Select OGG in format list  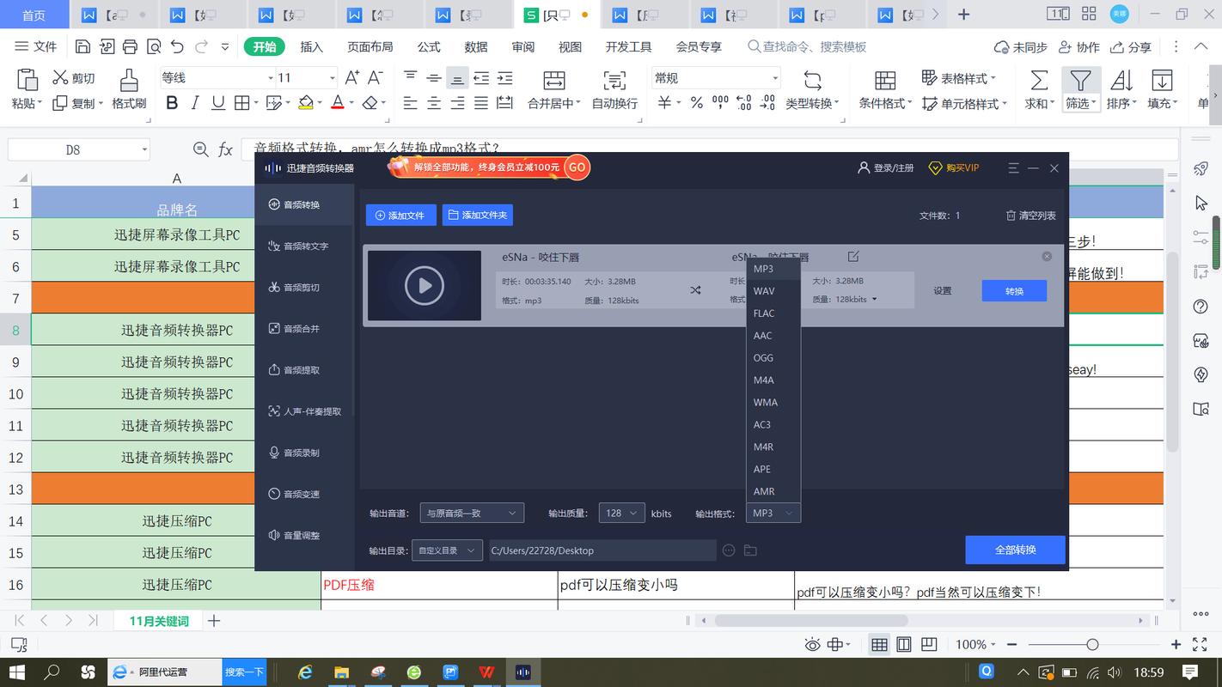(773, 358)
